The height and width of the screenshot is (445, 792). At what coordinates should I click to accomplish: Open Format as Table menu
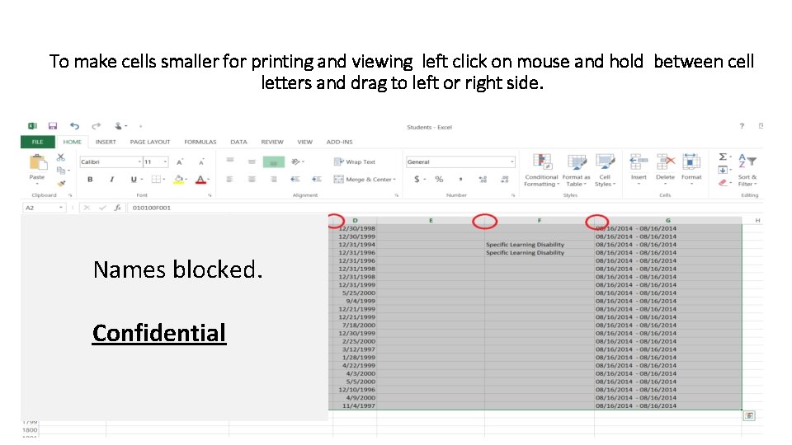coord(576,171)
